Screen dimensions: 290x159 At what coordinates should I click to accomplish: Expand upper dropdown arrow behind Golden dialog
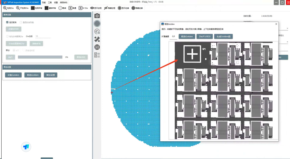pyautogui.click(x=287, y=29)
